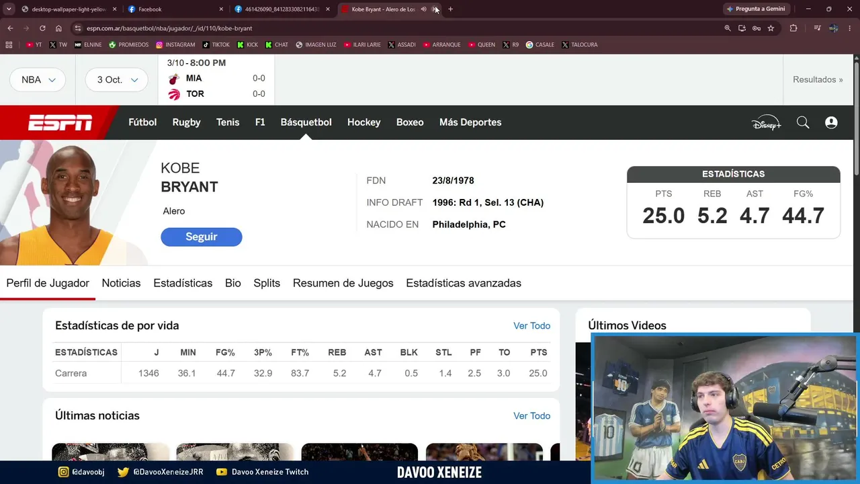Open the R9 bookmark

511,45
